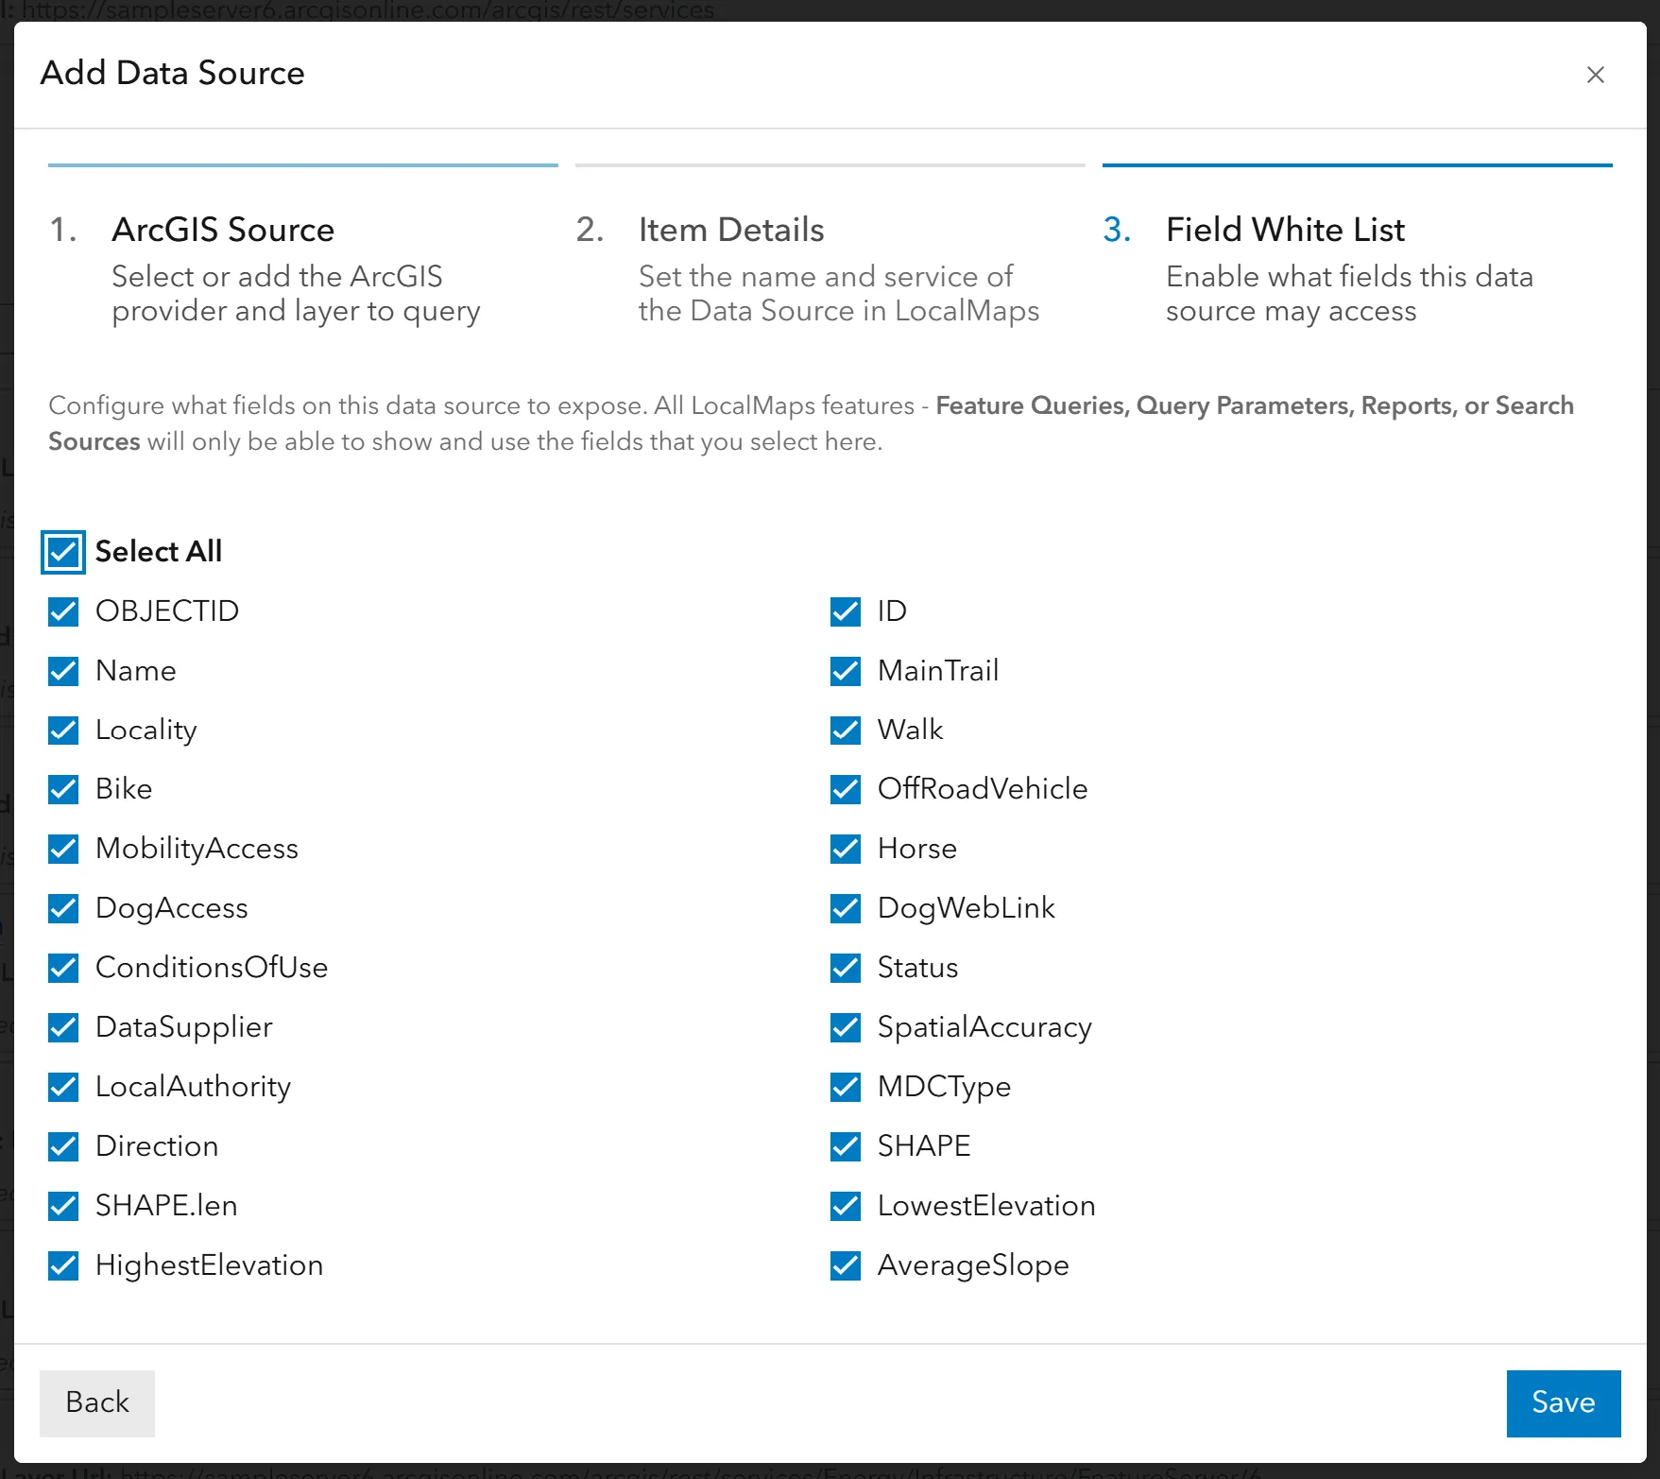Toggle the Horse checkbox
Viewport: 1660px width, 1479px height.
(x=846, y=849)
